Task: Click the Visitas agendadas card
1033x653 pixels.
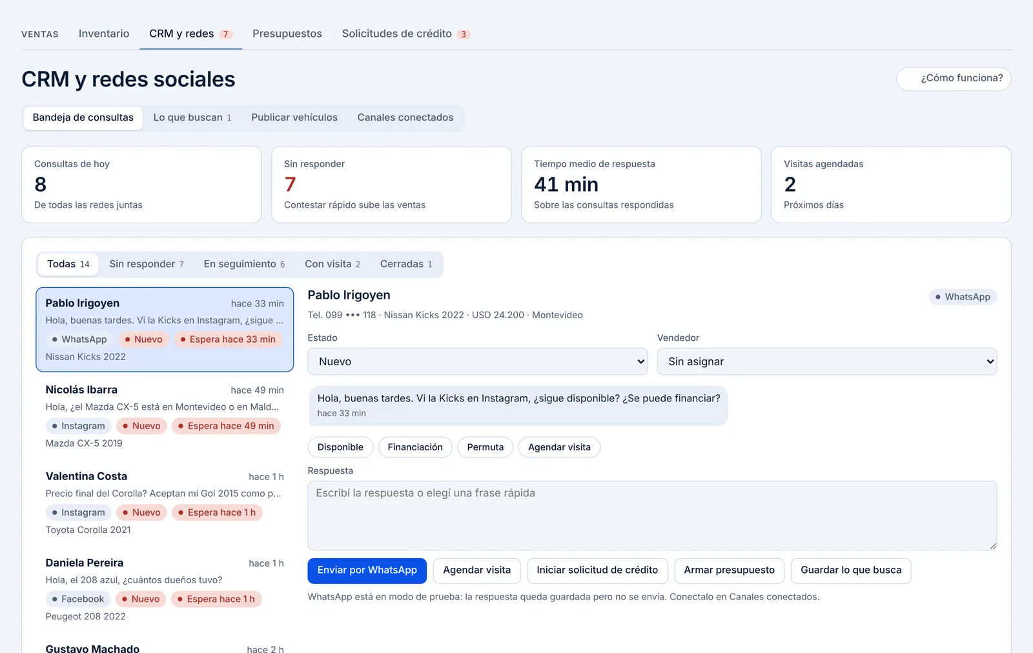Action: click(x=891, y=185)
